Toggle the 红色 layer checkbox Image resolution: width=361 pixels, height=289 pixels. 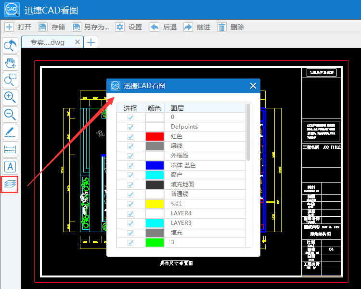pyautogui.click(x=130, y=137)
